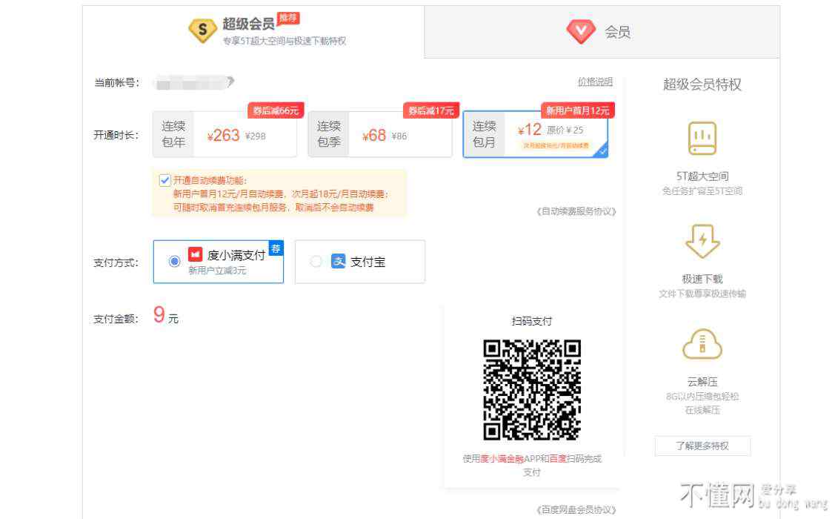Switch to the 会员 tab

pyautogui.click(x=602, y=31)
